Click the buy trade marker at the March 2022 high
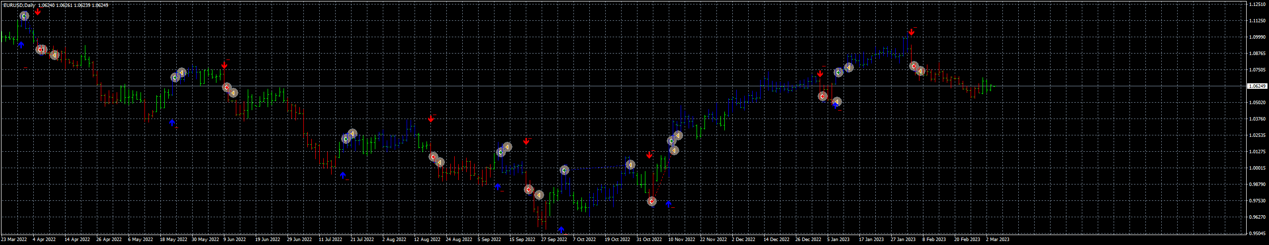 point(24,16)
